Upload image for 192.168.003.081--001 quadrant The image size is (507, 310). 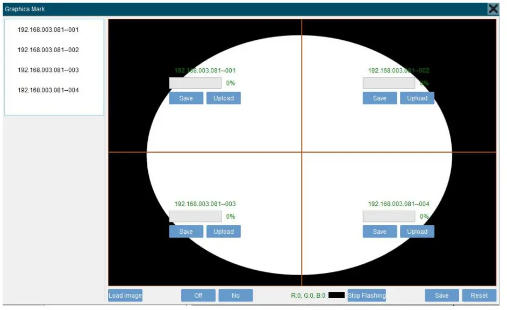point(224,98)
